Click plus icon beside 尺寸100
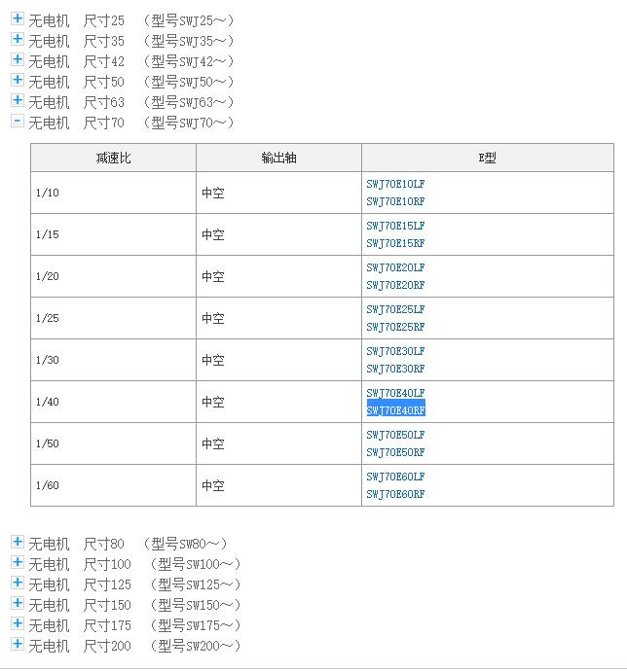The height and width of the screenshot is (672, 627). tap(17, 562)
